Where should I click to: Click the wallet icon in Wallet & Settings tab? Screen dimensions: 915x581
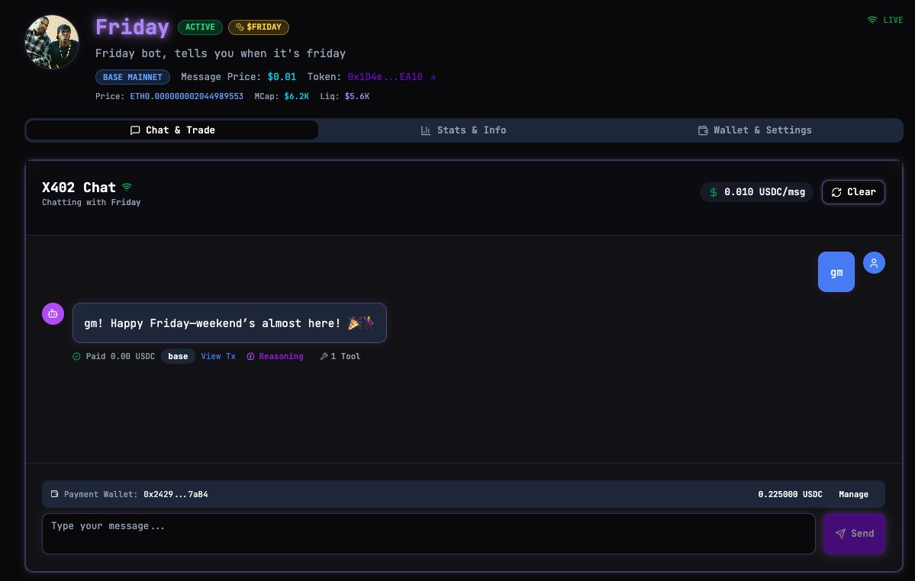pos(703,130)
